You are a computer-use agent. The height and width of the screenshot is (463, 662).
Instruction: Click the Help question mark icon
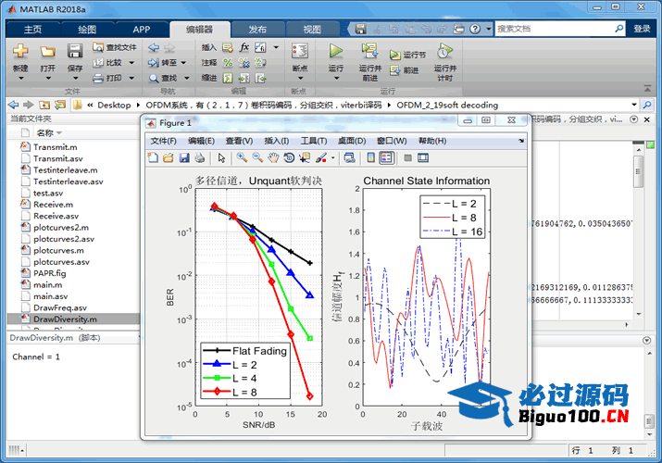[x=475, y=29]
